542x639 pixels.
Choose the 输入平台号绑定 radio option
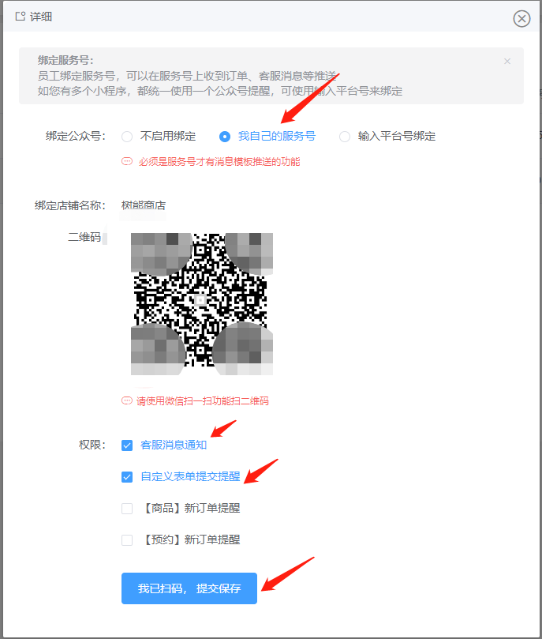(x=345, y=137)
